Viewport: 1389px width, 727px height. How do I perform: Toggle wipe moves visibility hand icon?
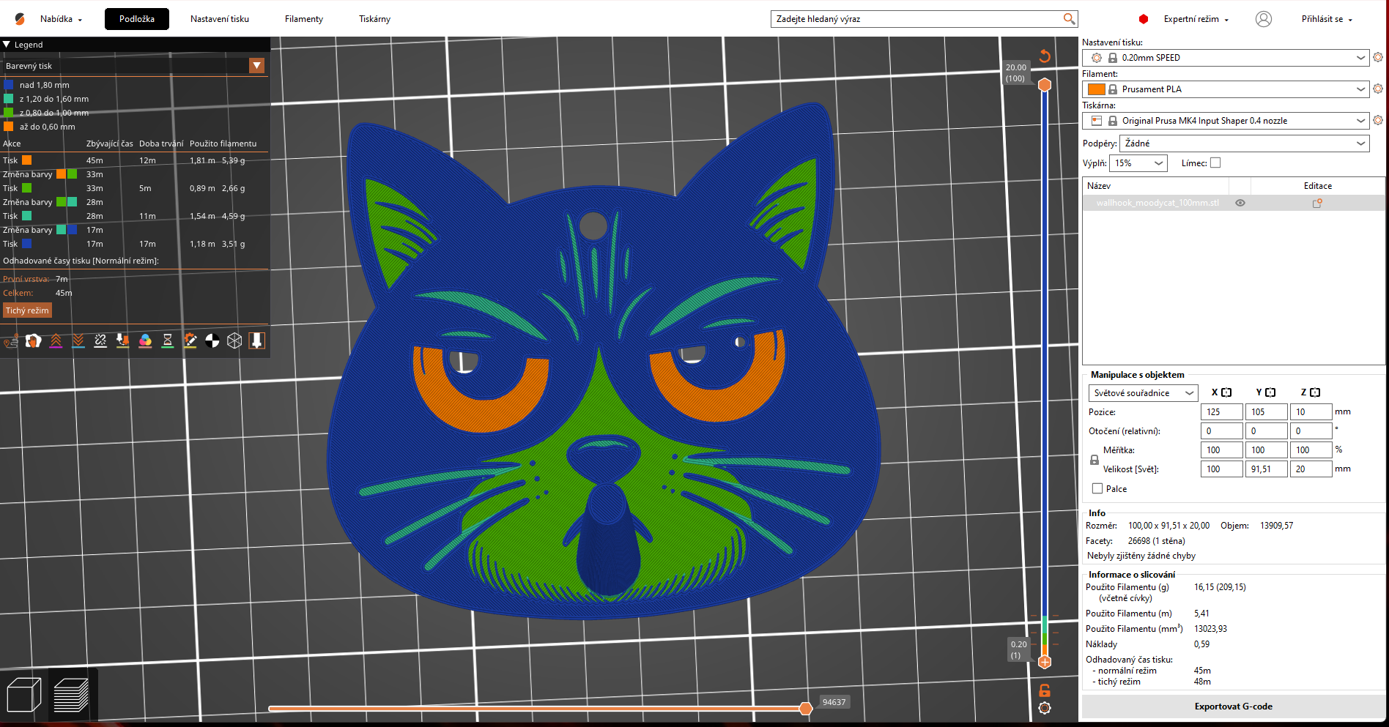[x=33, y=341]
